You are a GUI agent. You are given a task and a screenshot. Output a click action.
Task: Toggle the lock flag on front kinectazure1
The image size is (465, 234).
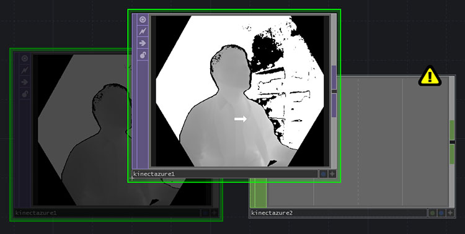coord(143,55)
